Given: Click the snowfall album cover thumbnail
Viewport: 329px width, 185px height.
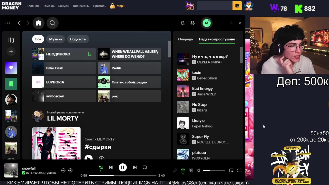Looking at the screenshot, I should [11, 170].
